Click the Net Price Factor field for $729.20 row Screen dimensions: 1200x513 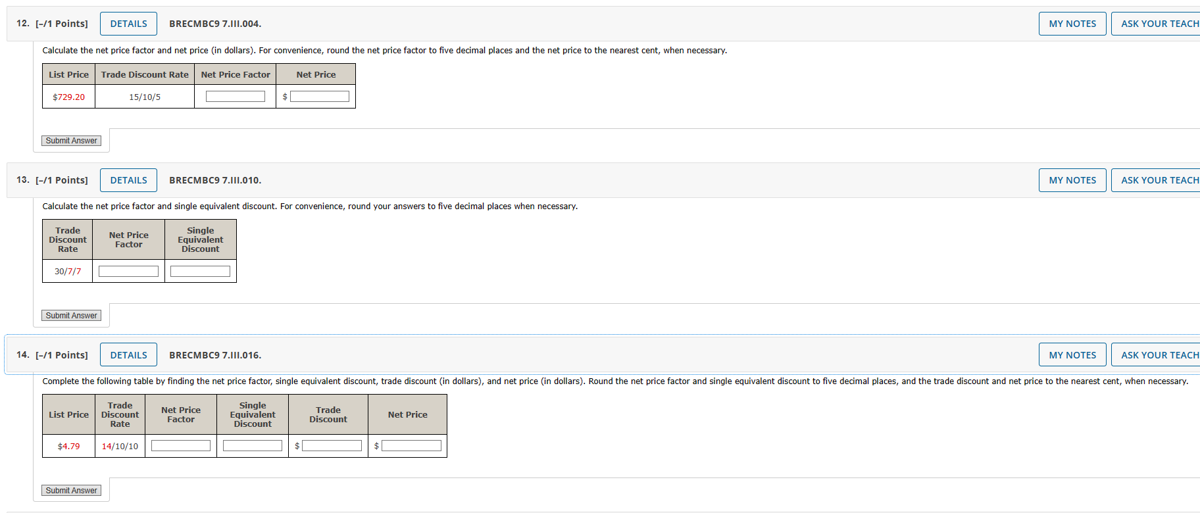(234, 95)
